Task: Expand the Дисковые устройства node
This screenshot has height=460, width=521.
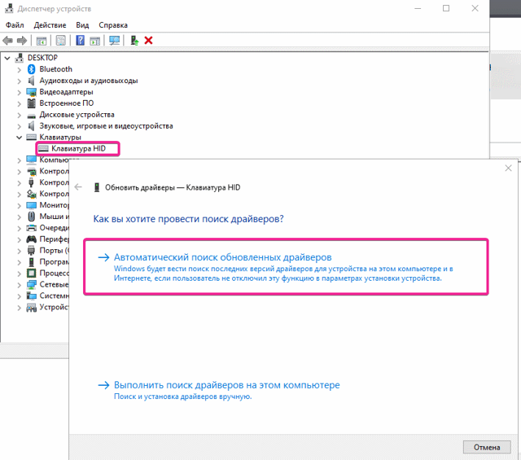Action: click(x=19, y=116)
